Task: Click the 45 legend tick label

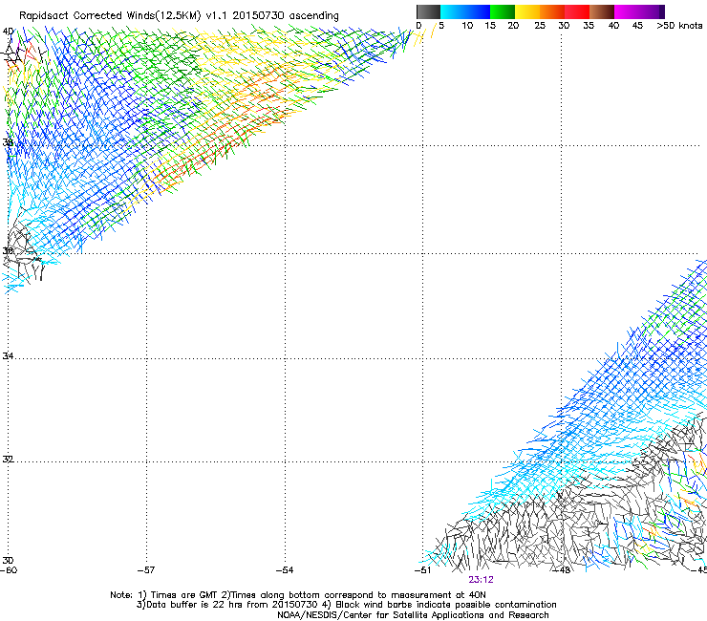Action: click(x=637, y=26)
